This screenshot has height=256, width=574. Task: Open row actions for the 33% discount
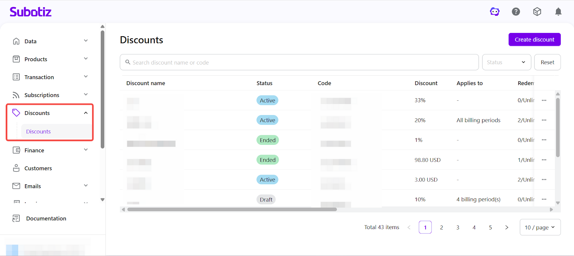tap(544, 100)
